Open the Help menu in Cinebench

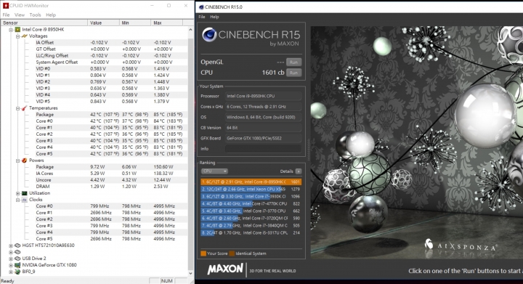pos(214,17)
